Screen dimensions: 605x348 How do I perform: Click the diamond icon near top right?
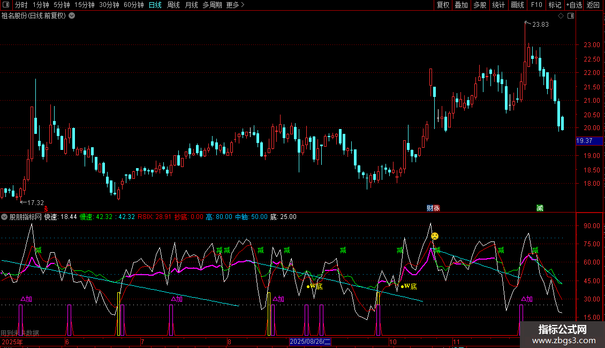pyautogui.click(x=561, y=16)
